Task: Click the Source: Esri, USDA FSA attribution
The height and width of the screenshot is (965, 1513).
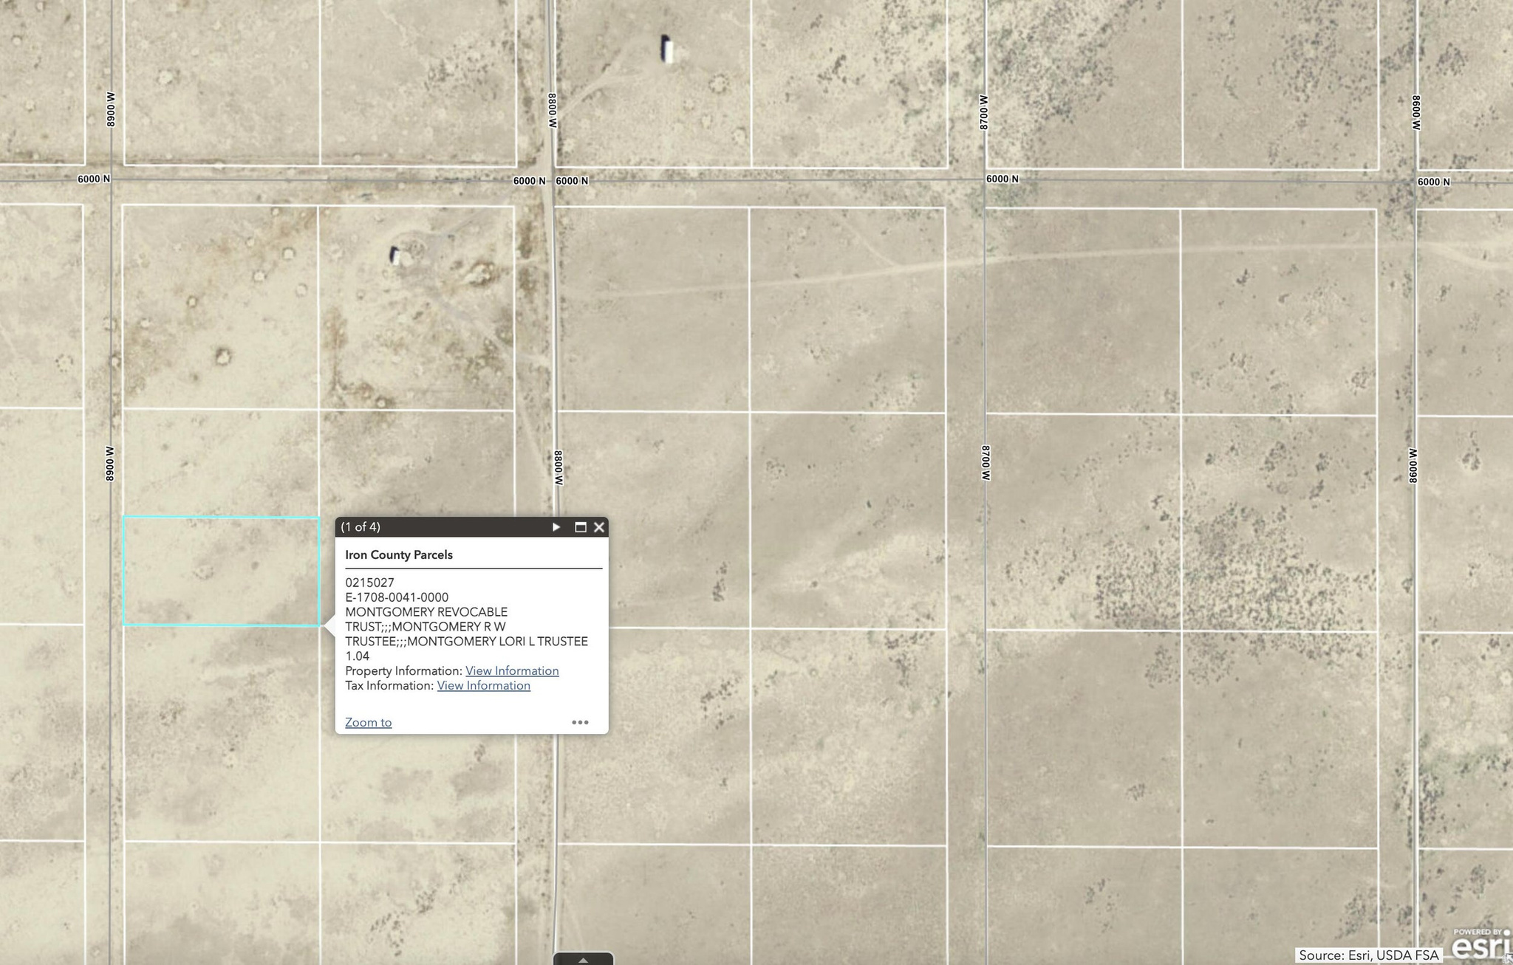Action: [x=1368, y=955]
